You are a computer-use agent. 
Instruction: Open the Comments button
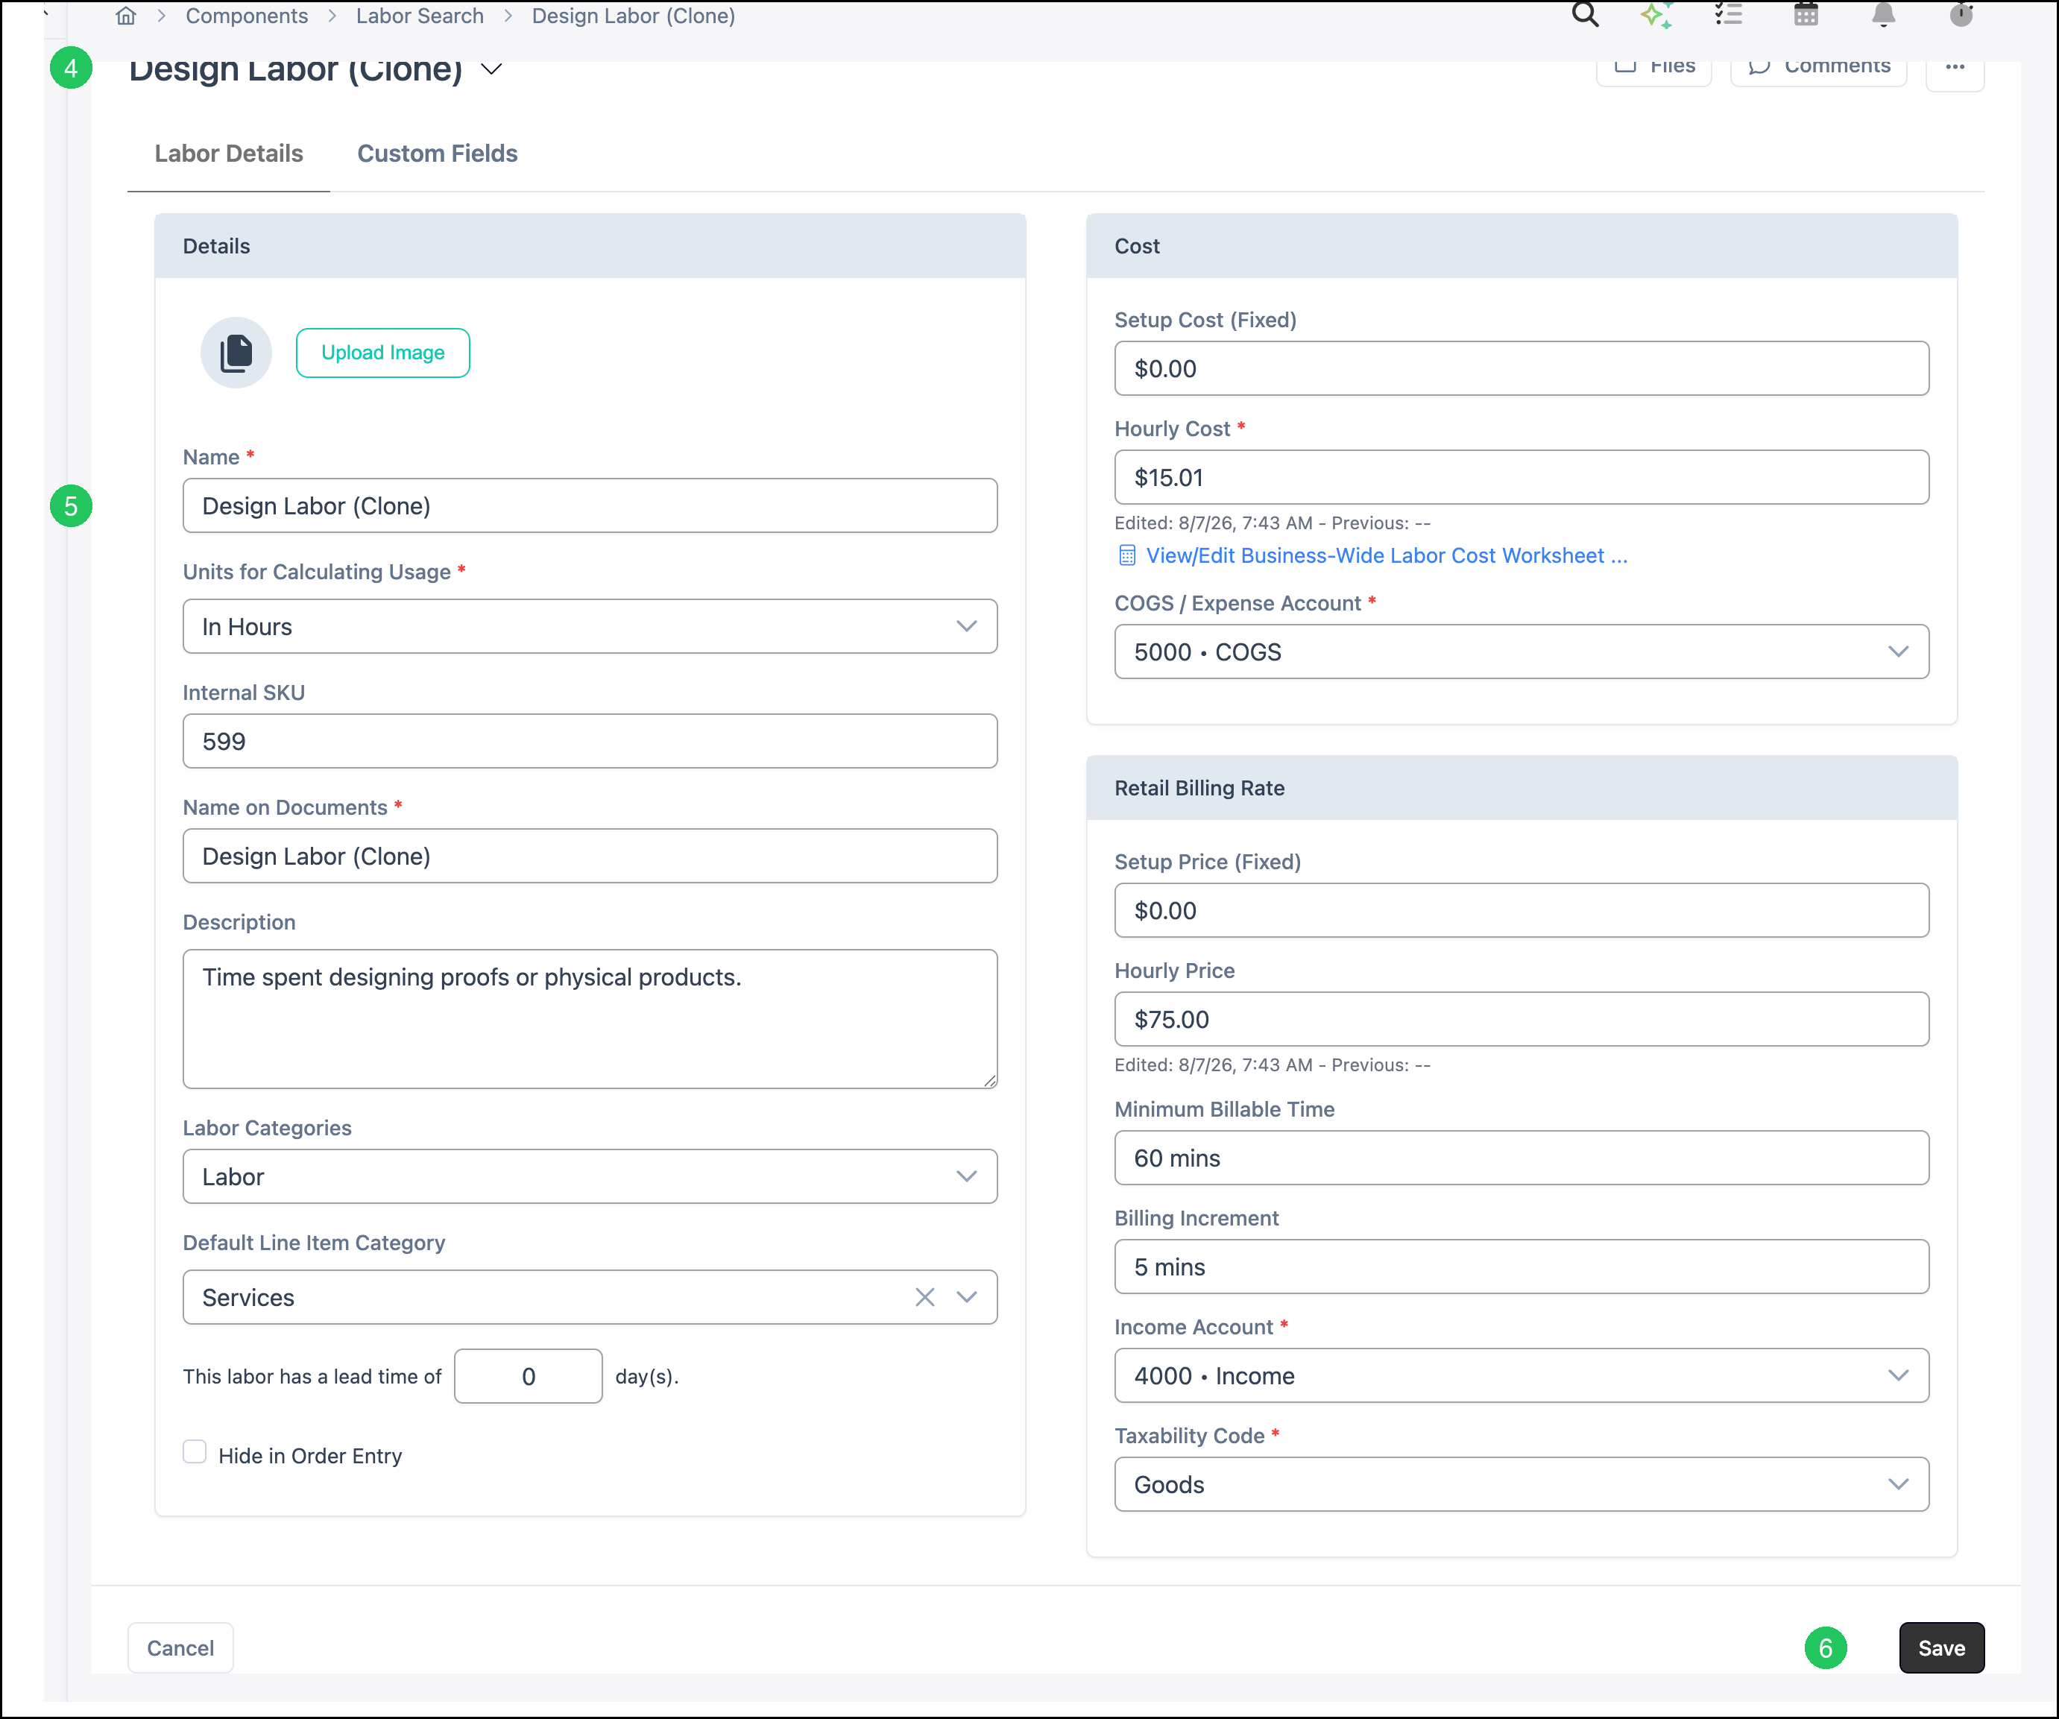1819,68
